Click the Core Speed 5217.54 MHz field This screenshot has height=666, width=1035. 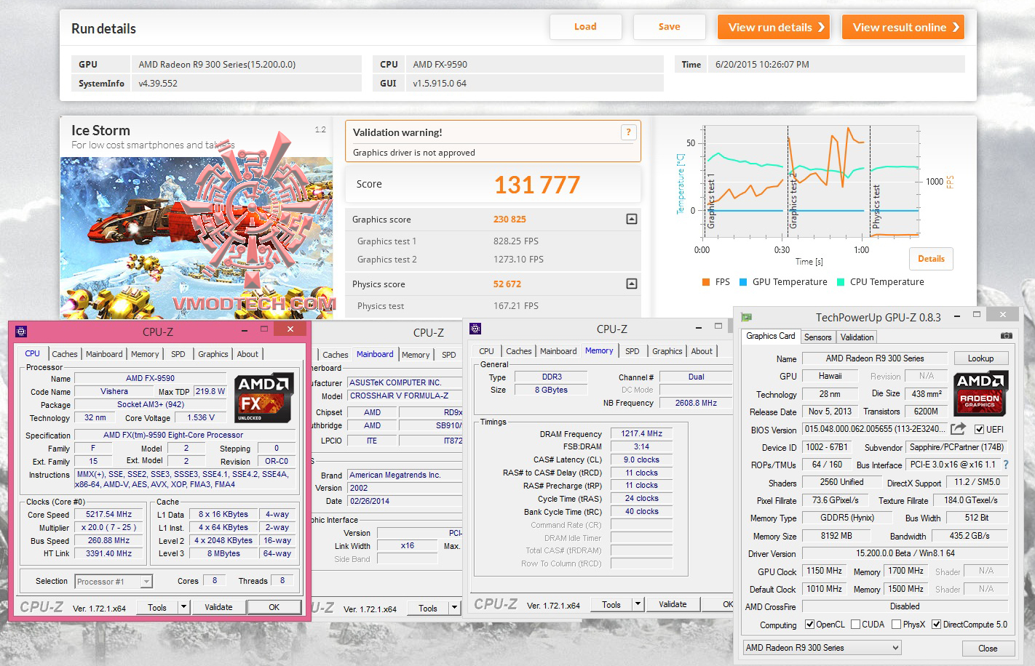[x=108, y=514]
